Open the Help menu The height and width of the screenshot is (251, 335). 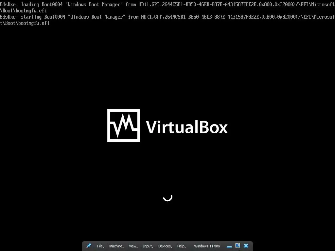pos(181,246)
